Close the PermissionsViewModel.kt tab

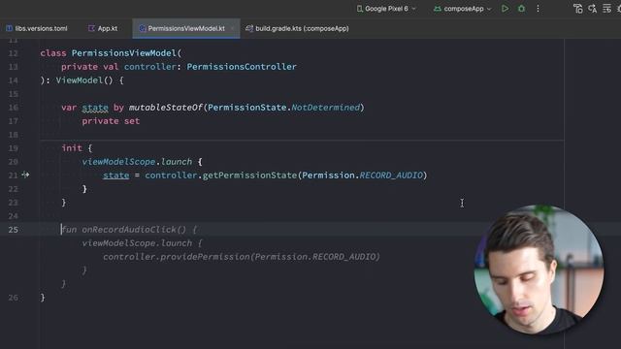(x=233, y=28)
